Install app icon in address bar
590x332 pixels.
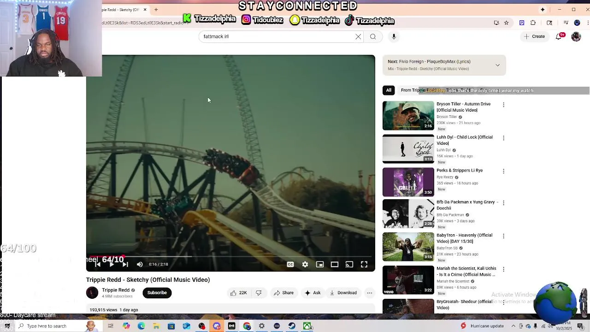tap(496, 23)
